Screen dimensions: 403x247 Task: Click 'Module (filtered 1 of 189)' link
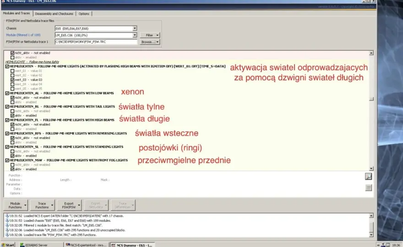click(23, 35)
